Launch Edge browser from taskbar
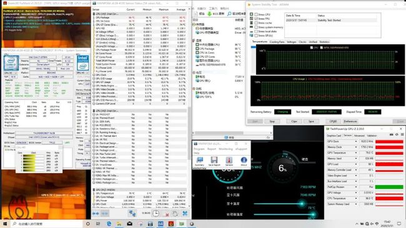 [x=109, y=224]
